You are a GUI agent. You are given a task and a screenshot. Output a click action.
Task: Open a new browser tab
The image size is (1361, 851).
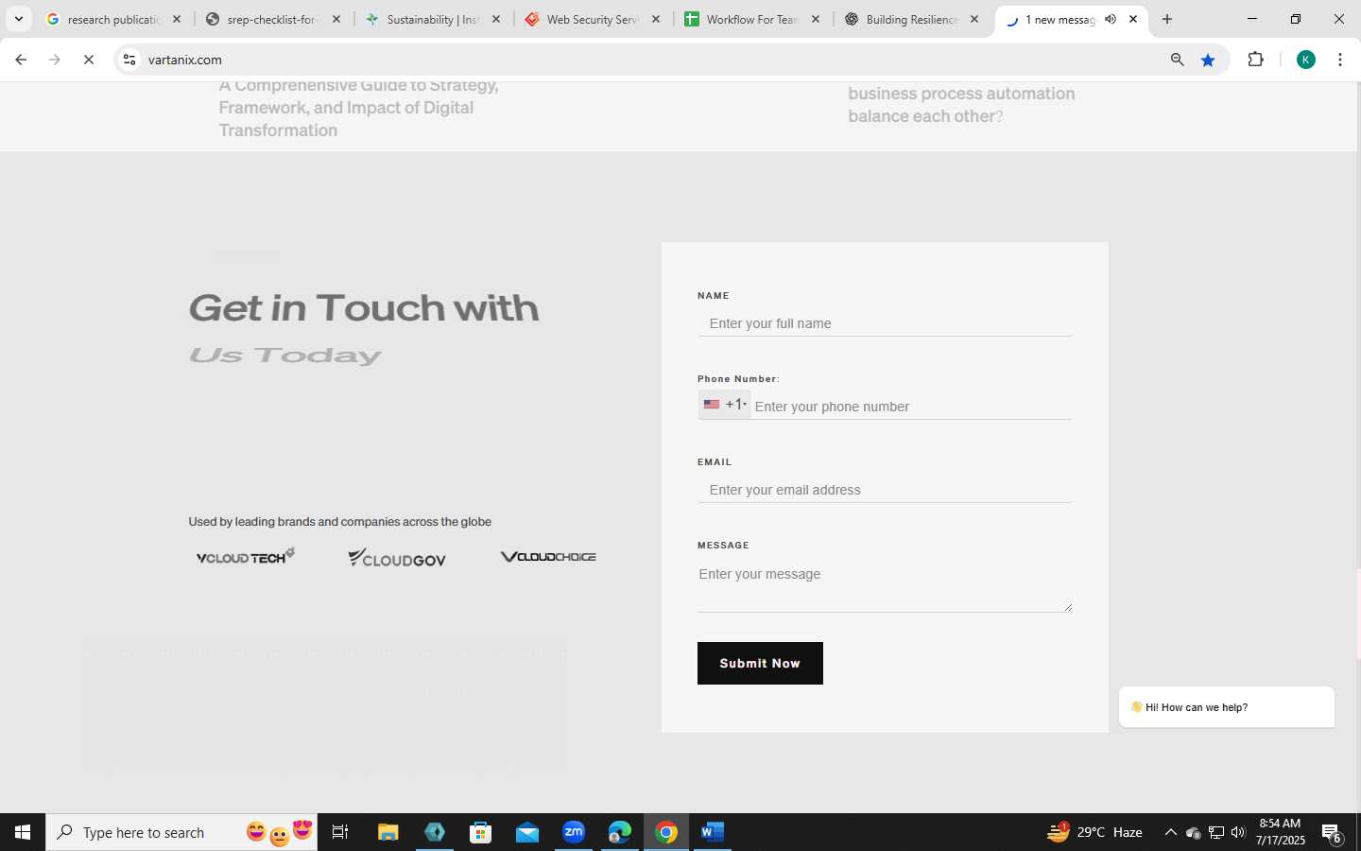point(1167,19)
